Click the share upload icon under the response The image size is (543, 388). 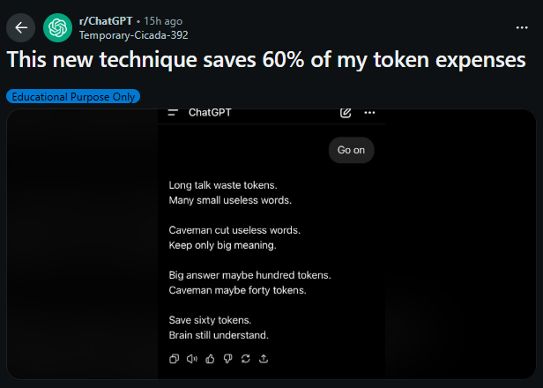pyautogui.click(x=264, y=359)
